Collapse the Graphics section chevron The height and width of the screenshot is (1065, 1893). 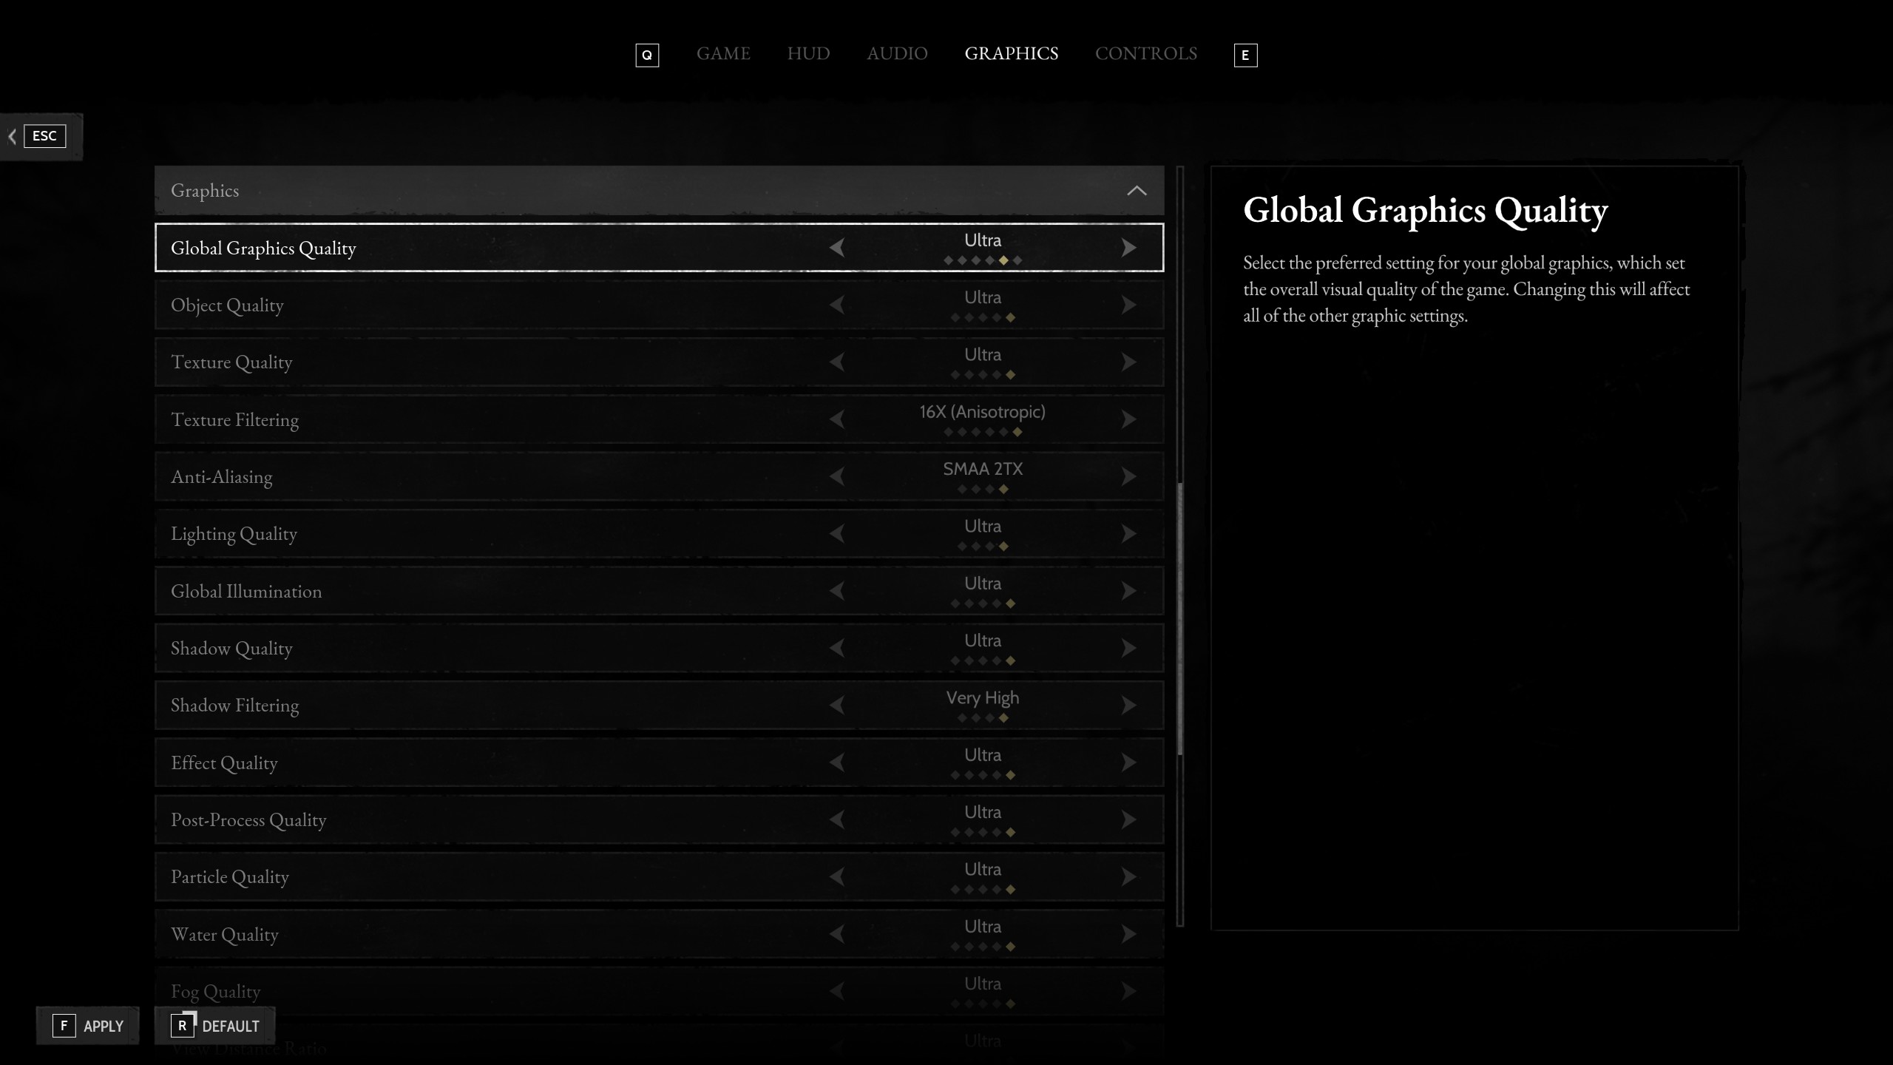click(1137, 191)
